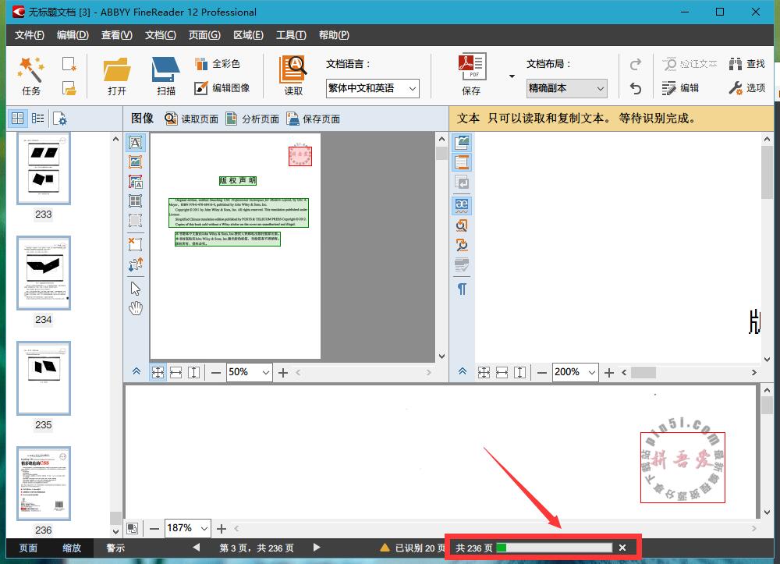The image size is (780, 564).
Task: Open 编辑图像 image editor
Action: pos(222,88)
